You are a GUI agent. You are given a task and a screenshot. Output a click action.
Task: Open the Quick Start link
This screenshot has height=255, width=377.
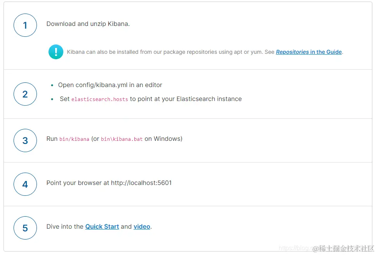pyautogui.click(x=102, y=226)
